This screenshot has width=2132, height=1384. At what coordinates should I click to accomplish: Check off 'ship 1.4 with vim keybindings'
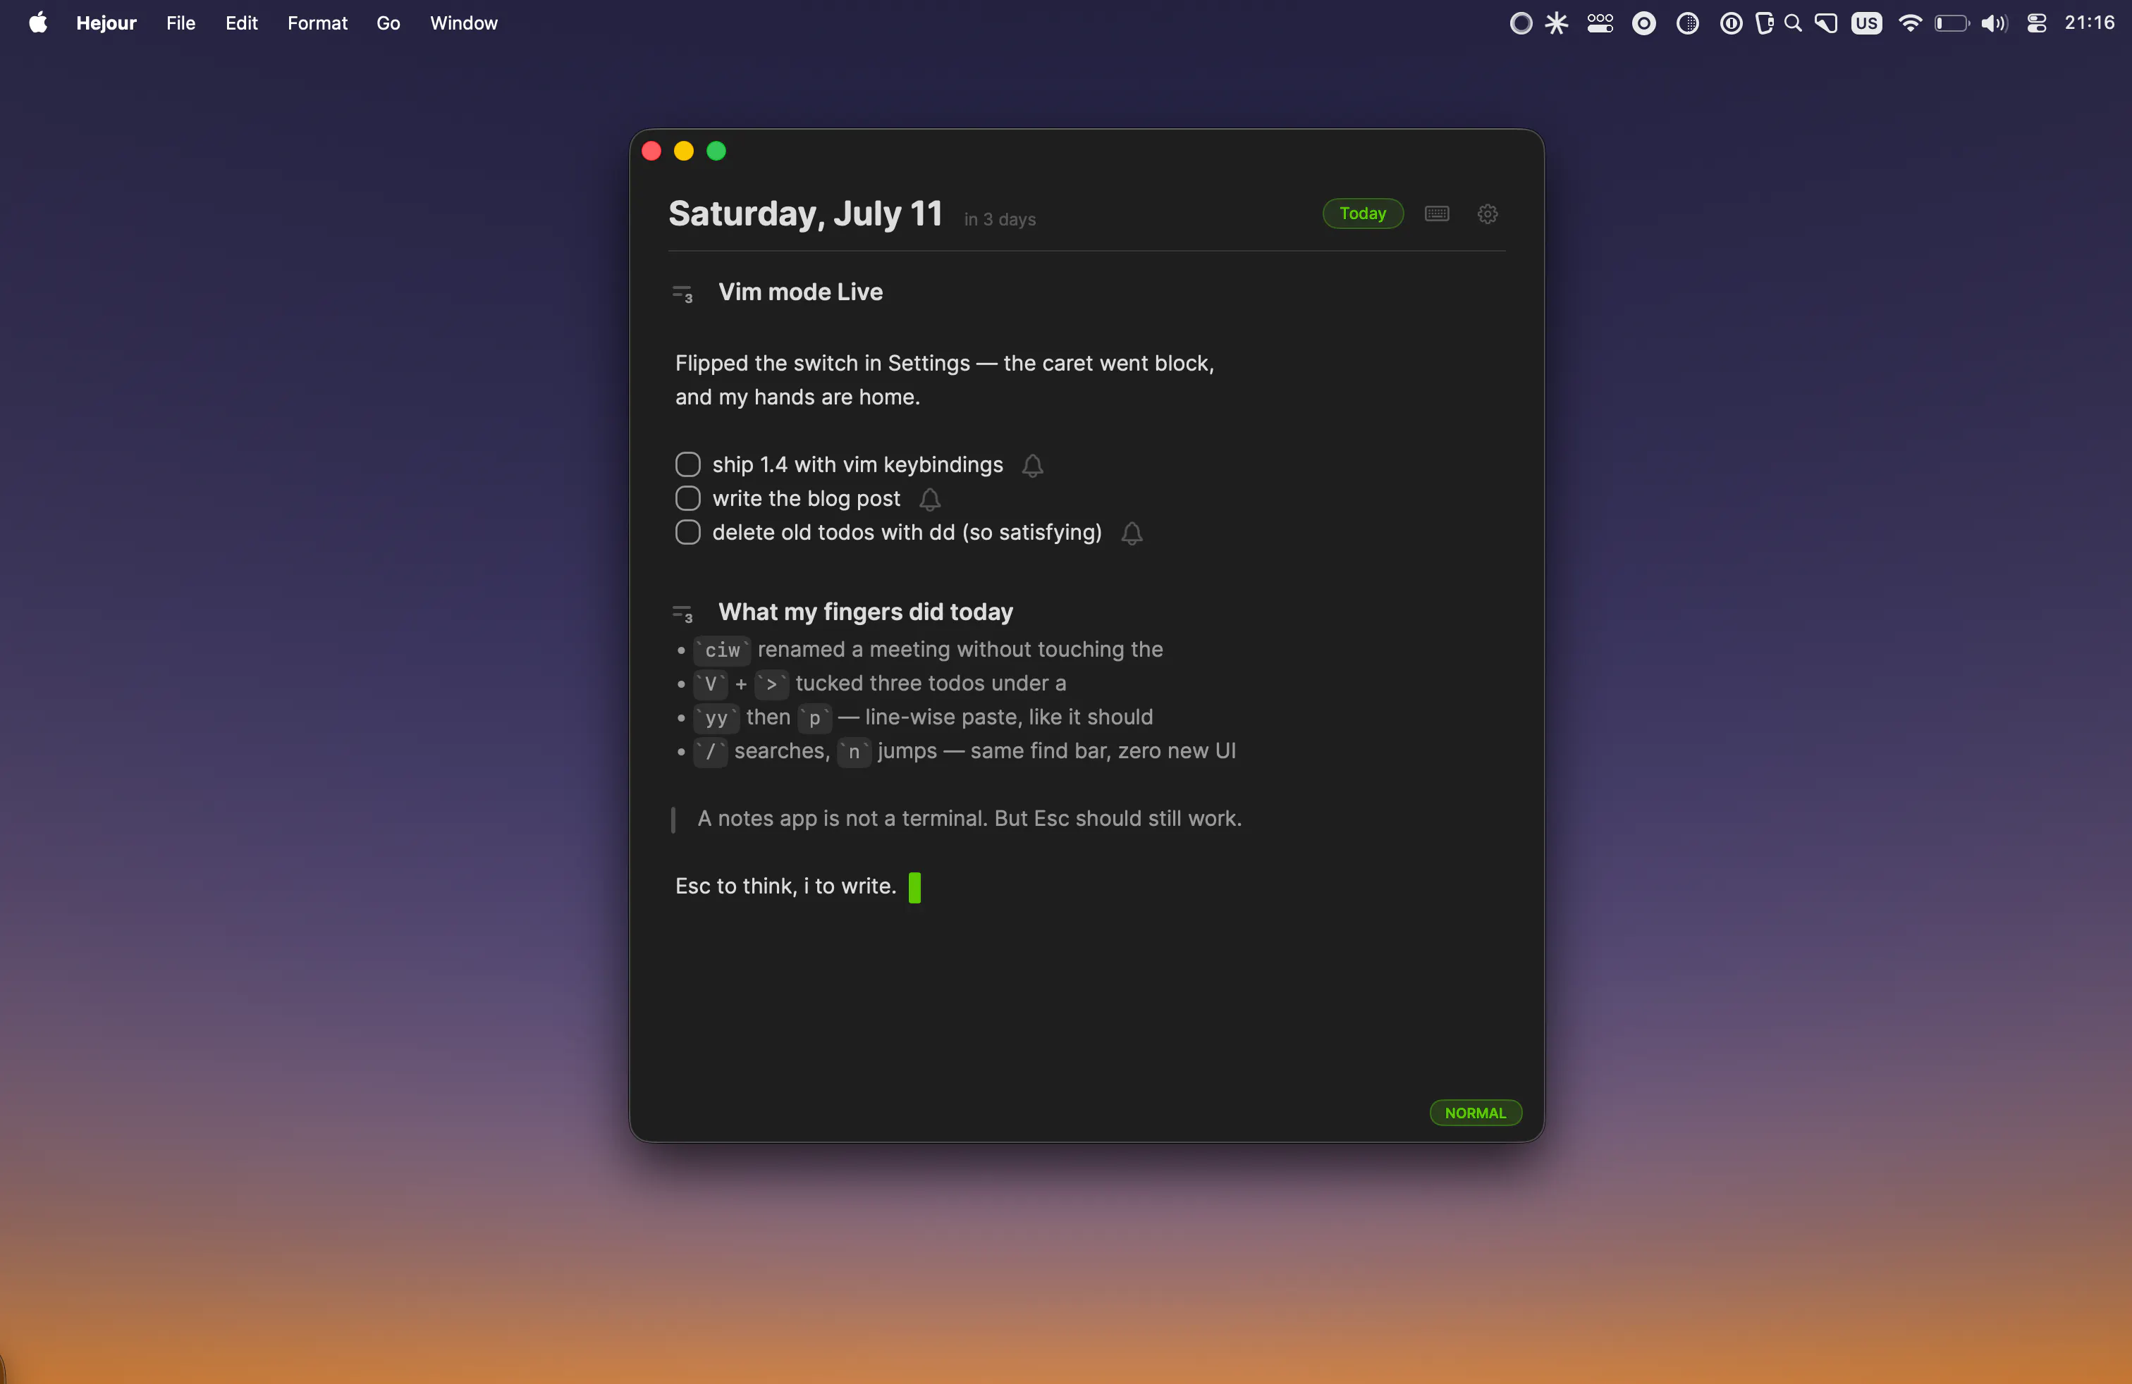(688, 464)
